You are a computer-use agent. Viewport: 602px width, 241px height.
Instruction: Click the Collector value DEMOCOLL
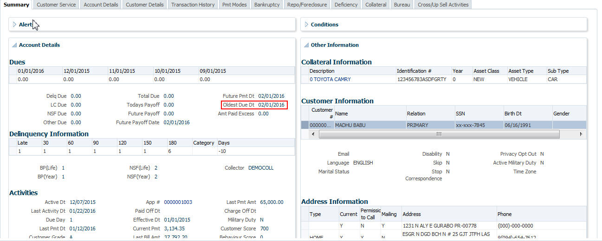(x=261, y=168)
